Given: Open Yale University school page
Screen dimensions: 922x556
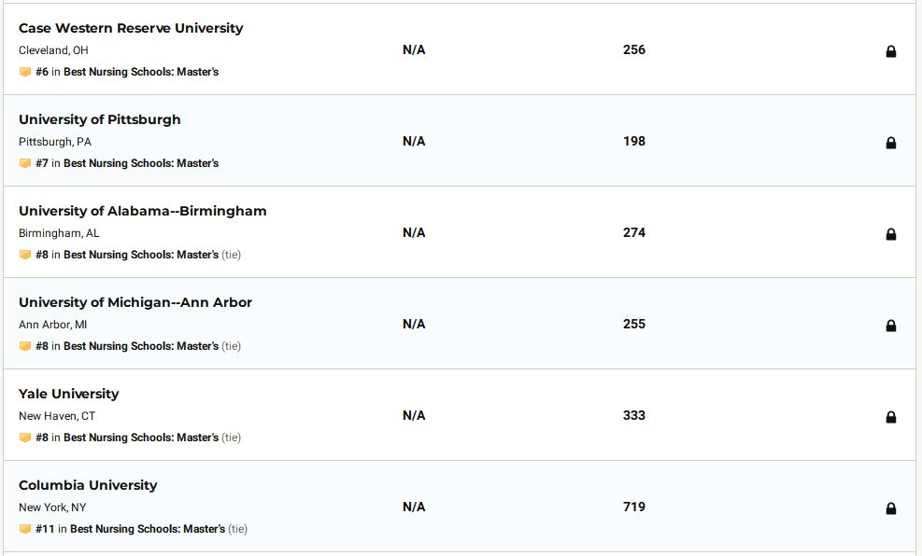Looking at the screenshot, I should pos(69,394).
